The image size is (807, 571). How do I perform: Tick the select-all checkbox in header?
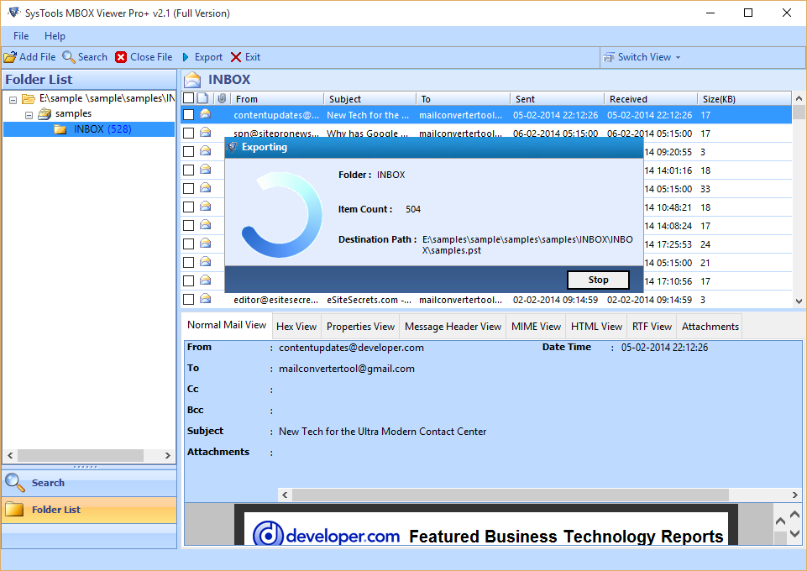click(189, 98)
